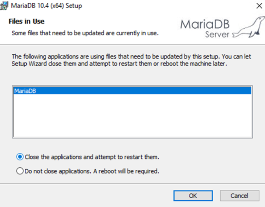
Task: Close the setup dialog with the X
Action: coord(259,6)
